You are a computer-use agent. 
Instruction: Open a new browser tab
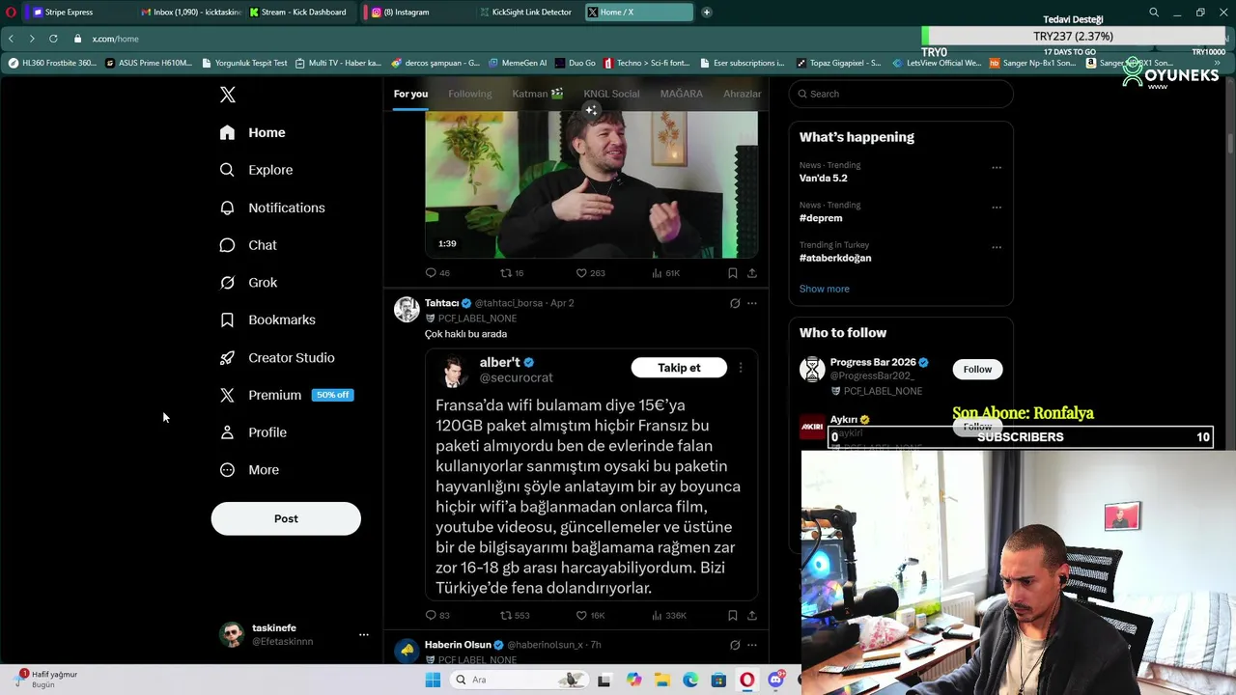click(706, 13)
